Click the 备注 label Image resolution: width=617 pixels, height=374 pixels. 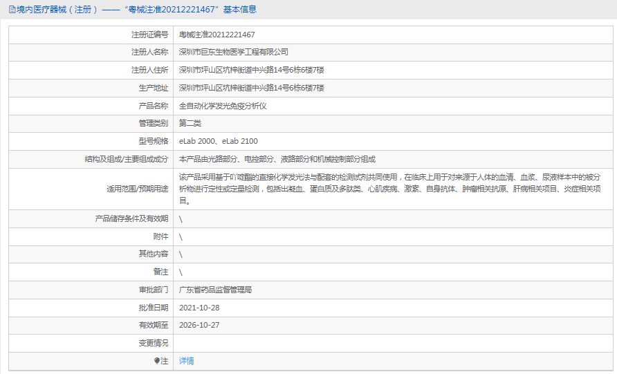pos(161,272)
